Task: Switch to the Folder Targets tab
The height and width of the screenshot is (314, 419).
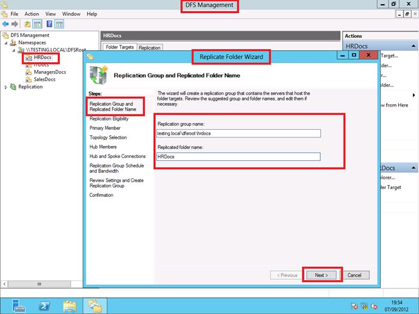Action: [120, 47]
